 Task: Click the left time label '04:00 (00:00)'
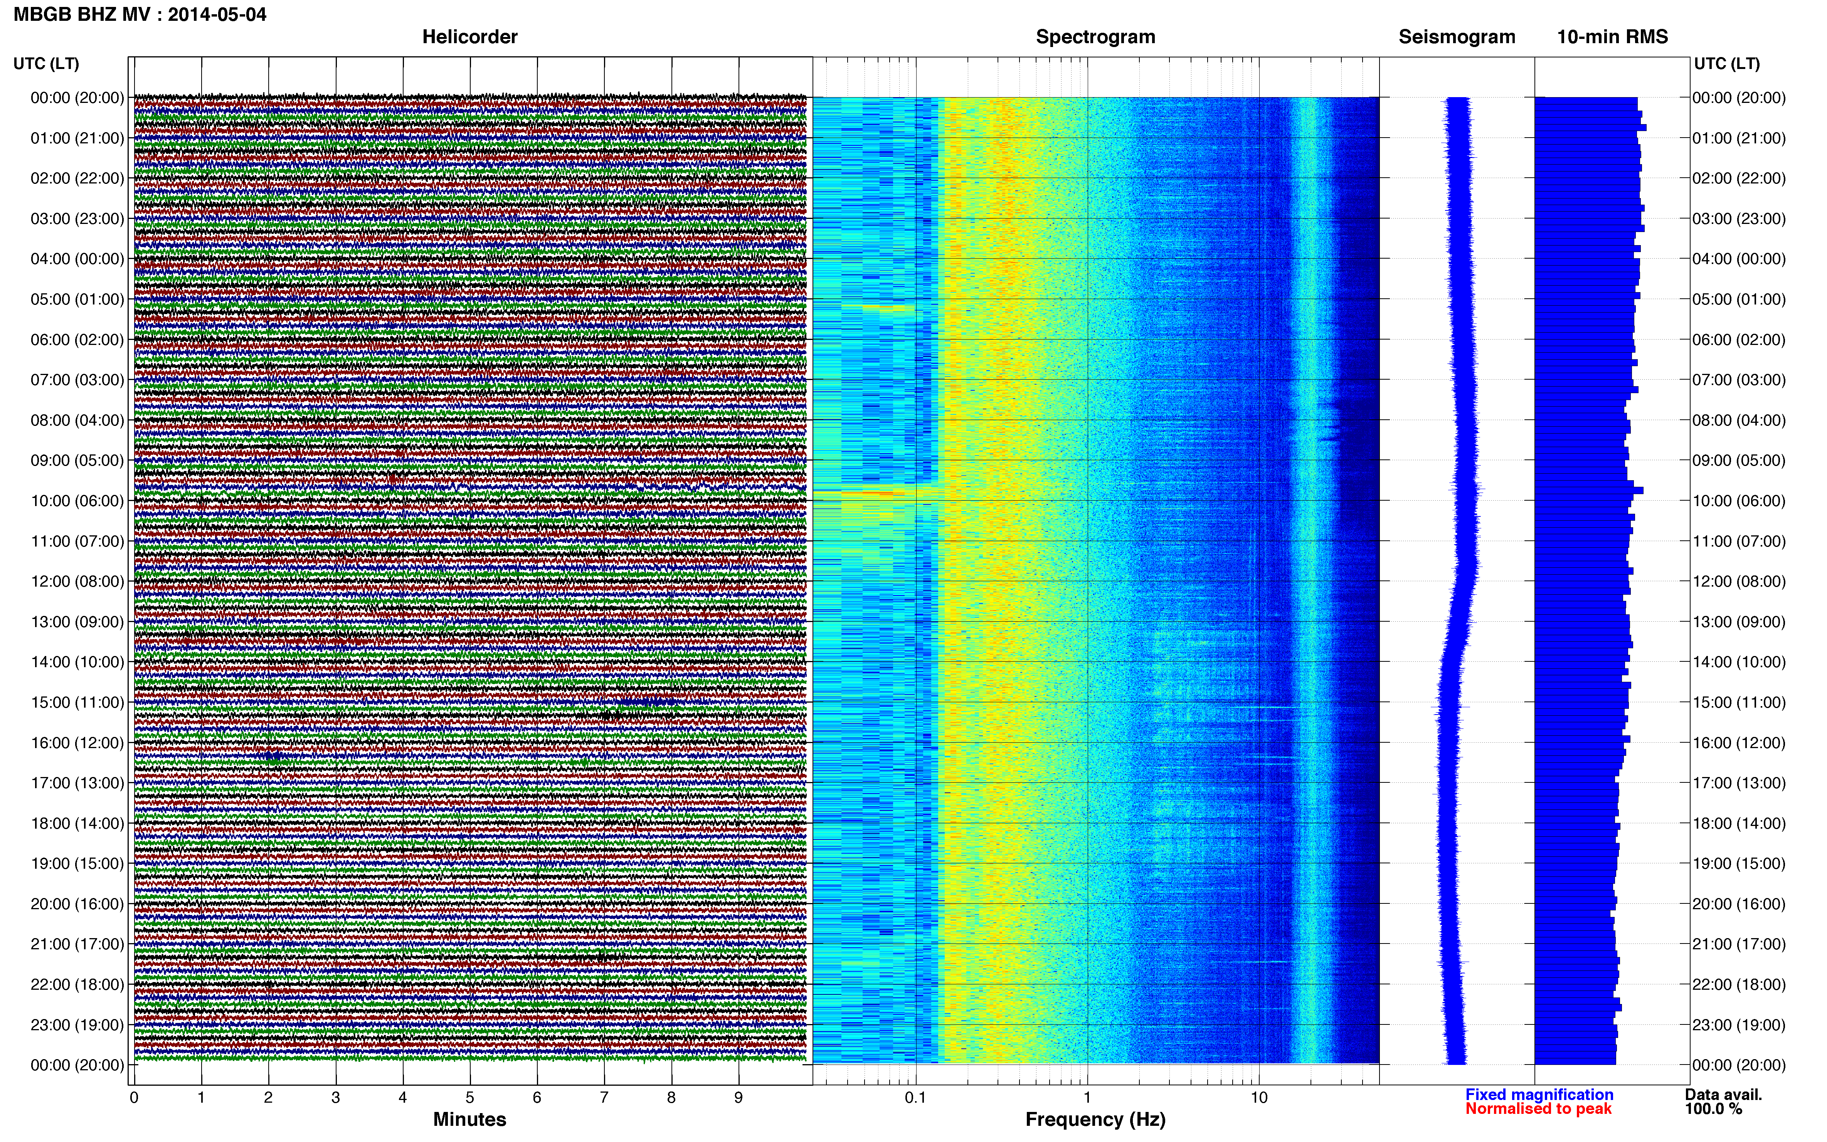click(77, 259)
